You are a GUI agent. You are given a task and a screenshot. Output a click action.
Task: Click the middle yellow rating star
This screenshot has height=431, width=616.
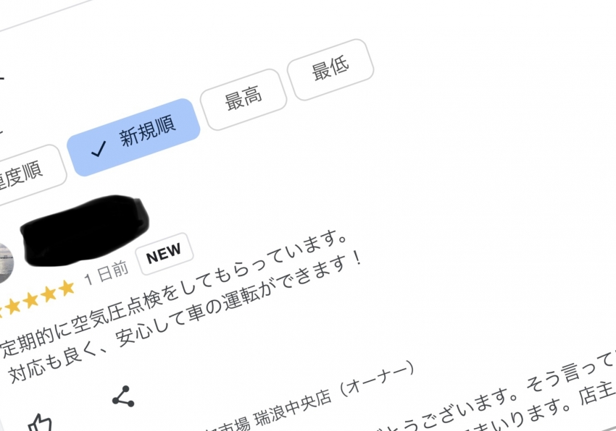click(x=30, y=300)
